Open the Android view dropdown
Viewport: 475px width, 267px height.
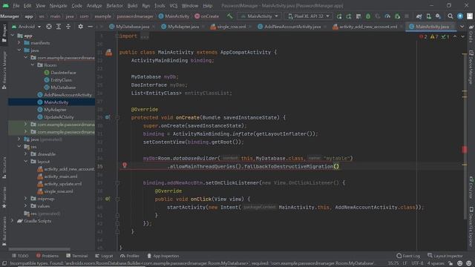click(27, 27)
